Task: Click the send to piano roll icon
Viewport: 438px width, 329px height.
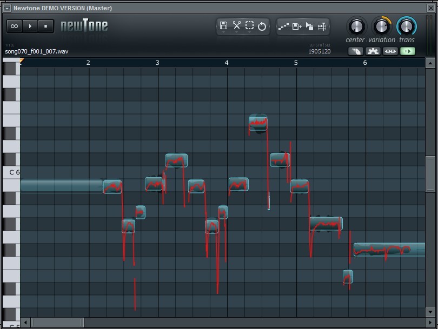Action: [283, 26]
